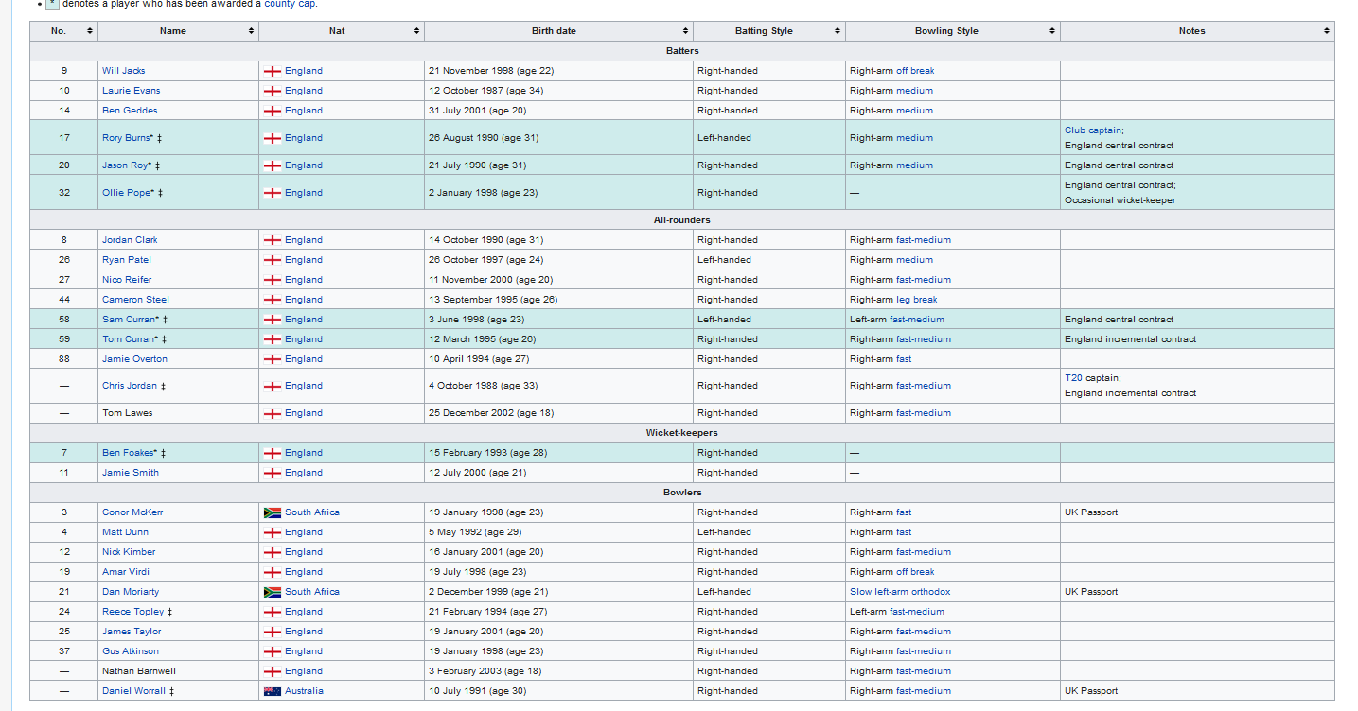Click the England flag in Matt Dunn's row
This screenshot has width=1358, height=711.
[x=273, y=532]
